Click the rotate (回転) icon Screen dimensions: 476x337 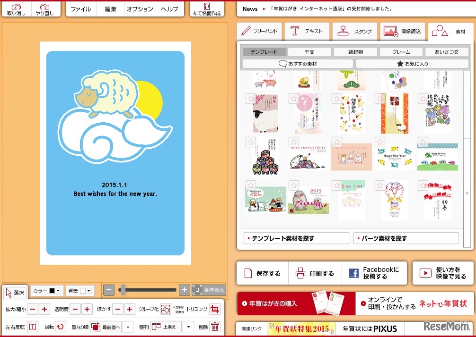(x=61, y=327)
